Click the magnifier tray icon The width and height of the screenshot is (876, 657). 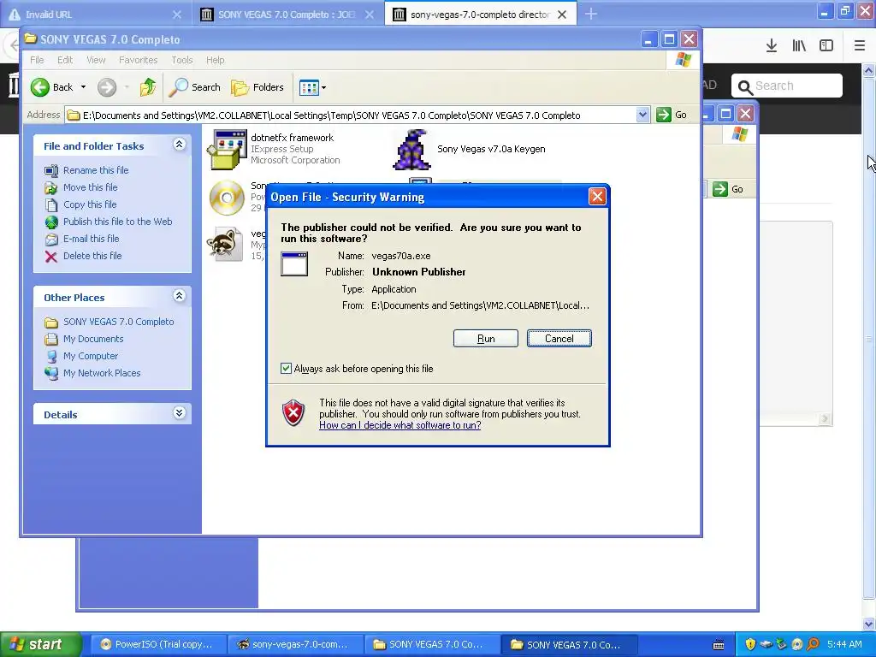pos(814,644)
